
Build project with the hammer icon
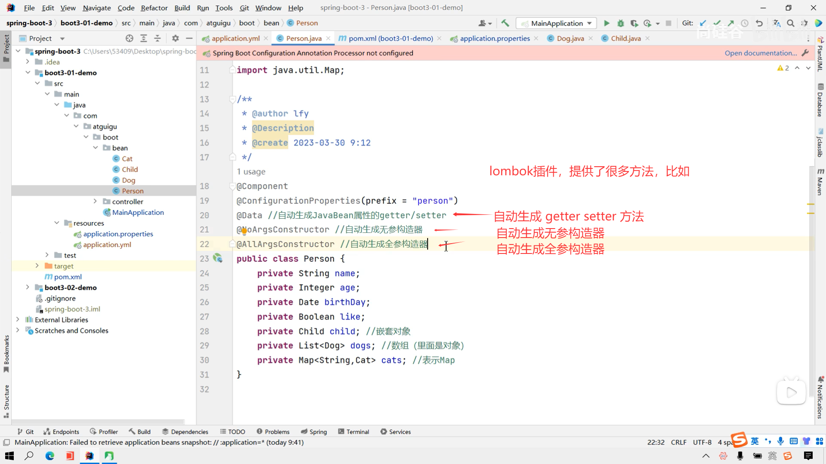(x=505, y=23)
